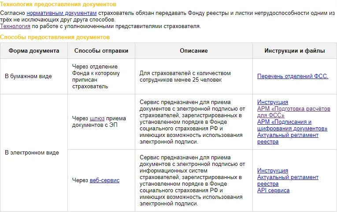Click the «Технология предоставления документов» heading

click(58, 4)
